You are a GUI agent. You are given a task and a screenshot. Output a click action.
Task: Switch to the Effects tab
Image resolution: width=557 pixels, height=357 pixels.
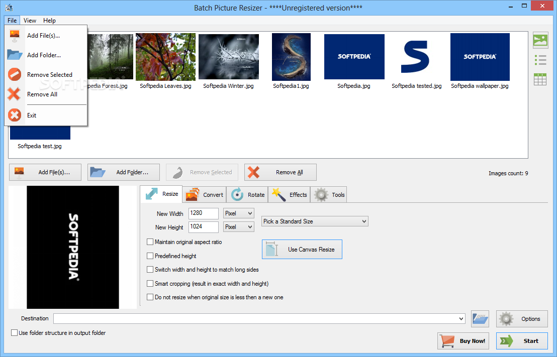click(289, 194)
